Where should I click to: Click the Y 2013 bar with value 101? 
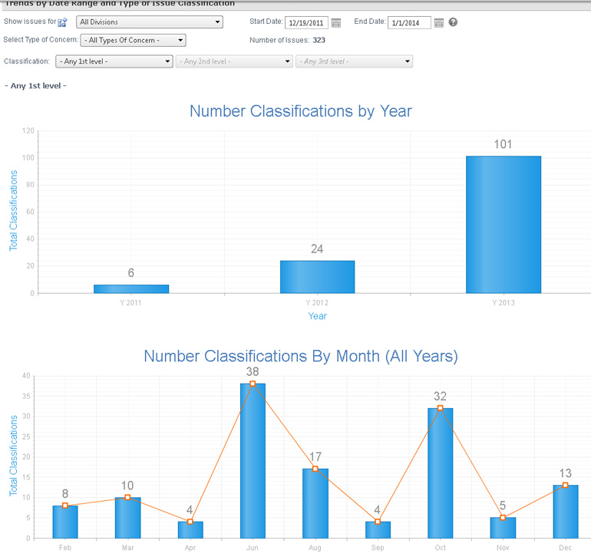tap(504, 225)
